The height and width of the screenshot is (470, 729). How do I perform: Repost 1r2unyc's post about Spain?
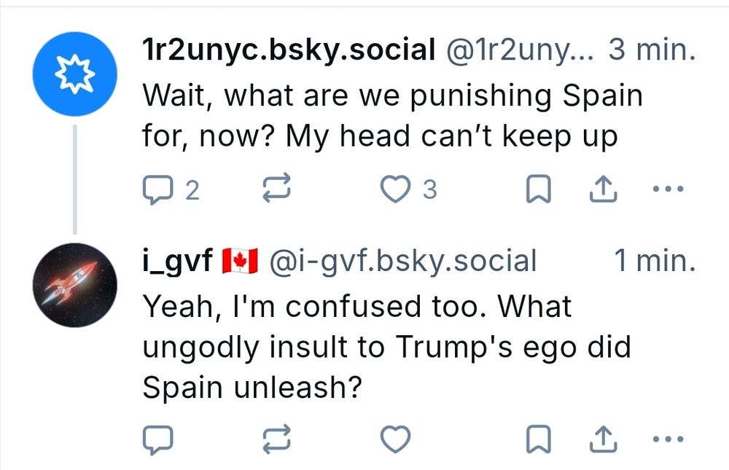277,190
